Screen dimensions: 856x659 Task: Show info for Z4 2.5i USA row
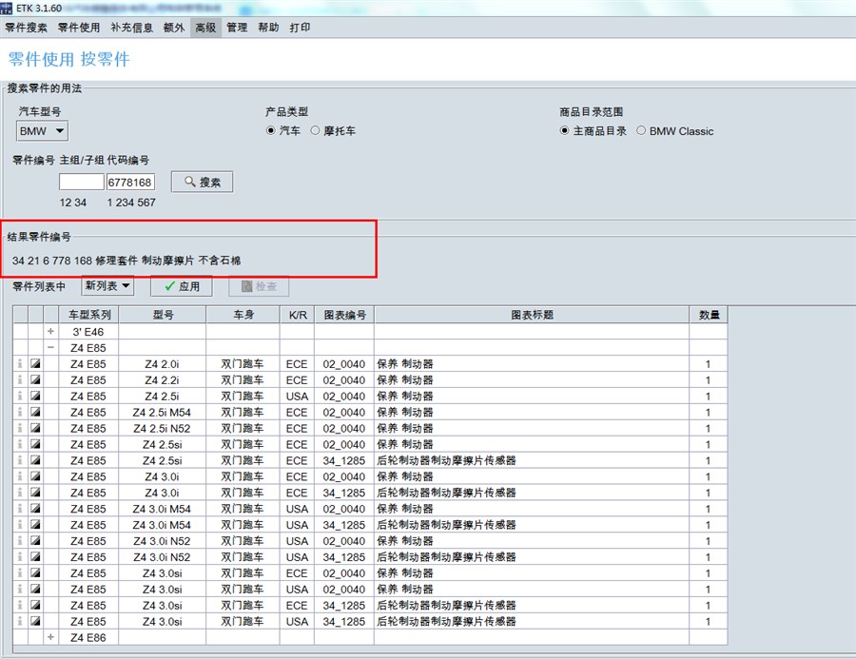tap(20, 396)
